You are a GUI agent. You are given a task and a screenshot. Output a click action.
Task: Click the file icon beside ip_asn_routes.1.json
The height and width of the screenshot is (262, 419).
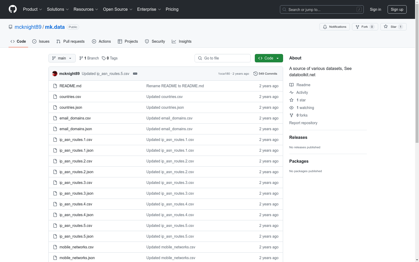55,150
